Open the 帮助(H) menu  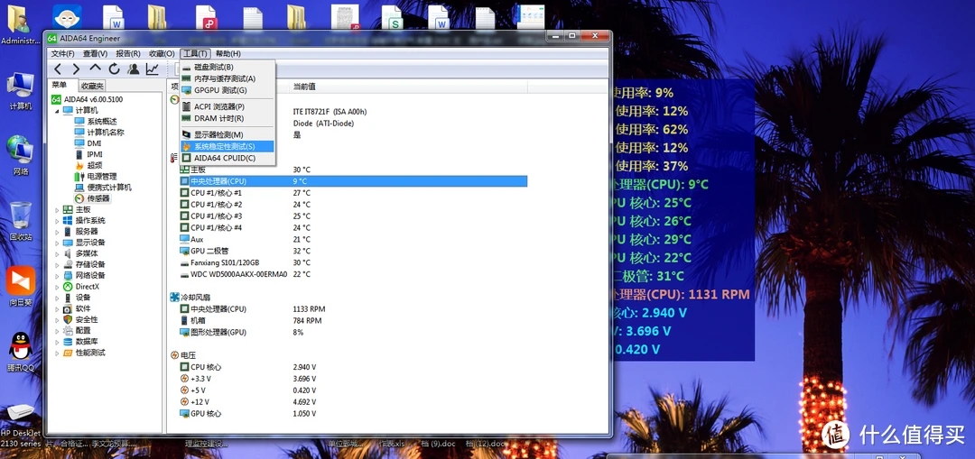pos(228,54)
